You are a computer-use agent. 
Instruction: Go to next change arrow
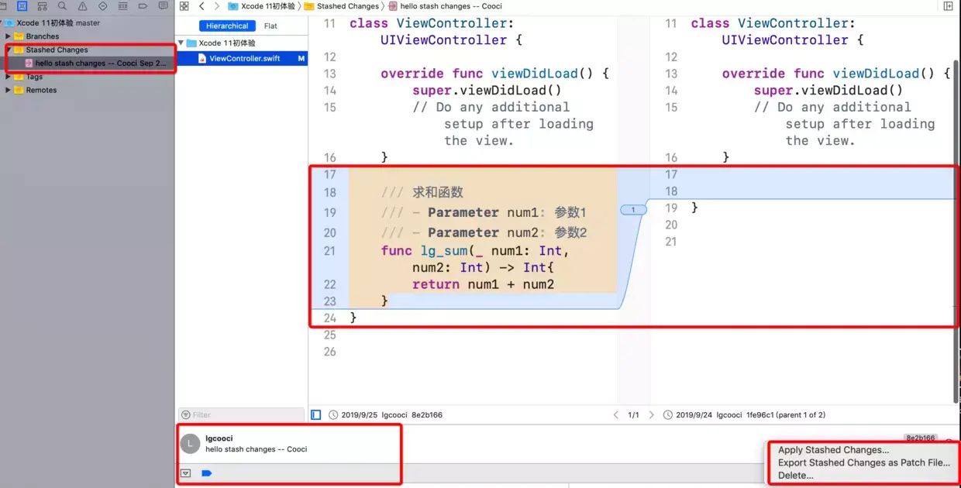point(651,415)
